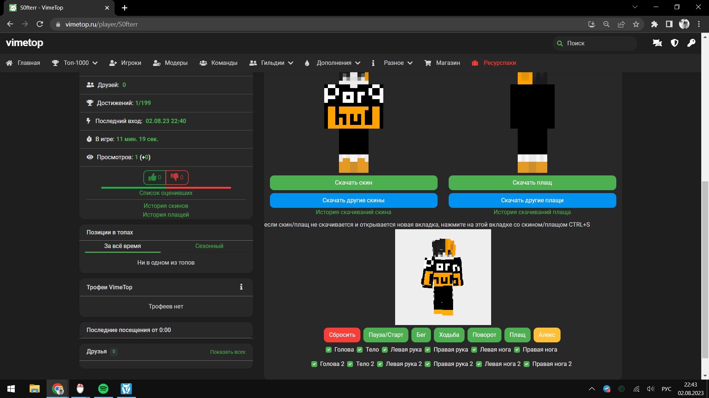Viewport: 709px width, 398px height.
Task: Open the История скинов link
Action: tap(166, 206)
